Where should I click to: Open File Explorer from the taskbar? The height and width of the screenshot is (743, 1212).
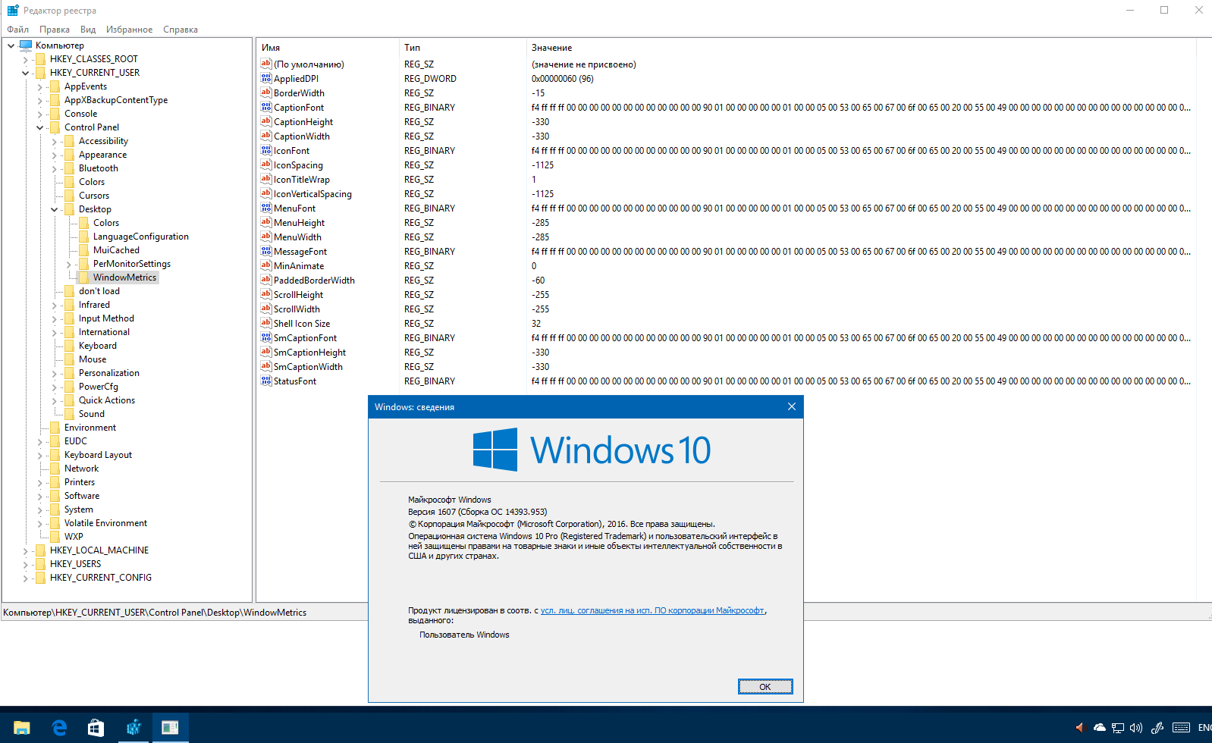[x=21, y=728]
